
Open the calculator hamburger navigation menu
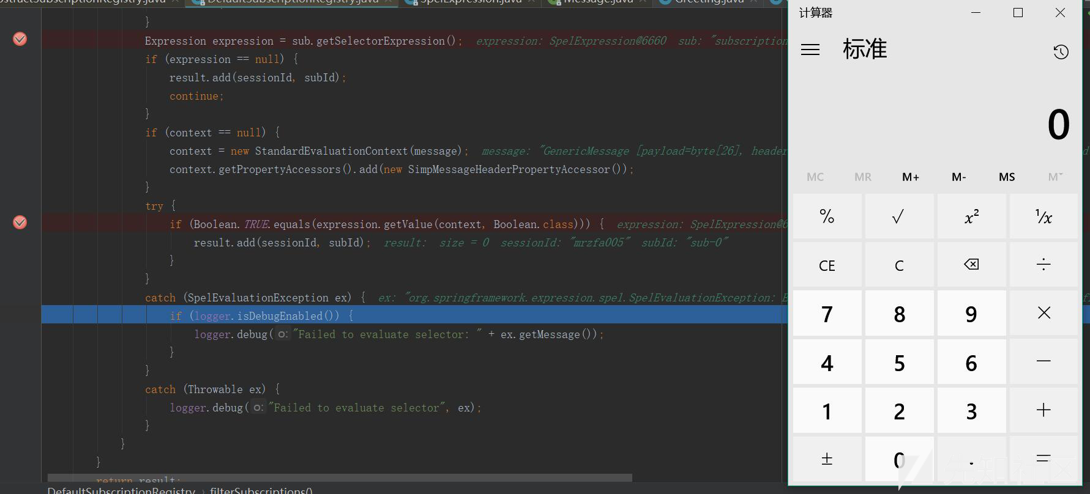[810, 50]
